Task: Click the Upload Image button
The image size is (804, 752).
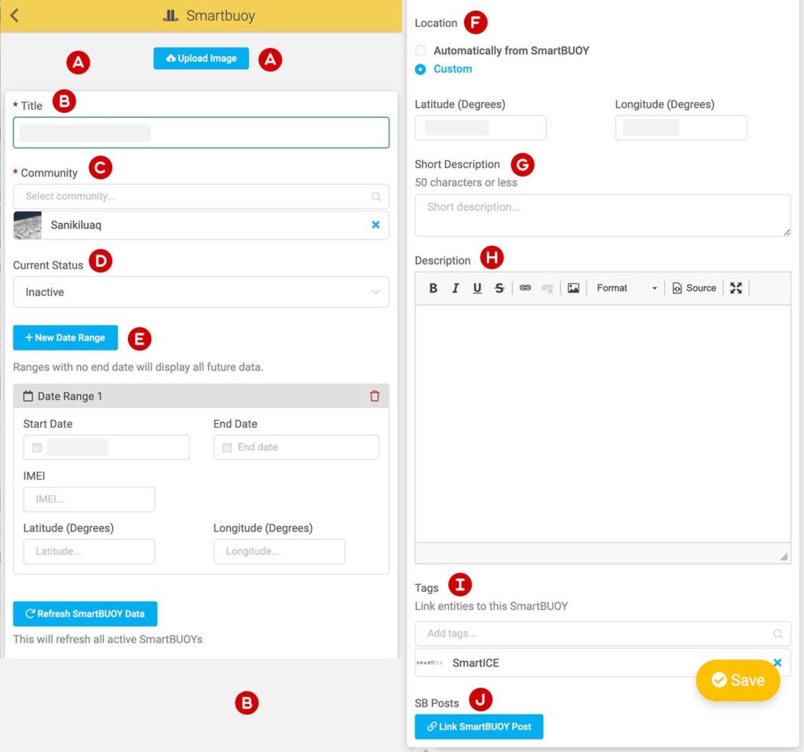Action: pos(201,58)
